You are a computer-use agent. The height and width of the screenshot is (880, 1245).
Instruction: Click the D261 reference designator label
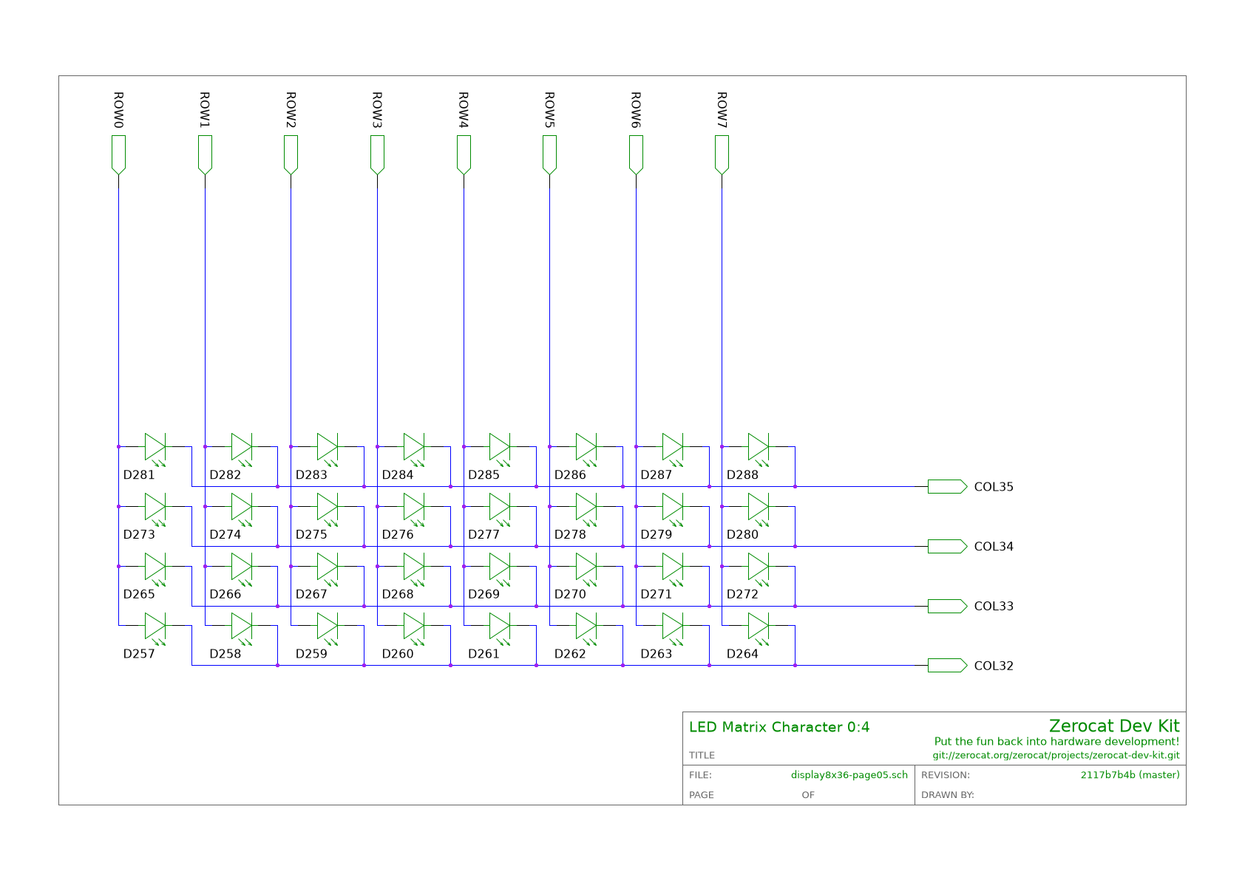pos(484,654)
